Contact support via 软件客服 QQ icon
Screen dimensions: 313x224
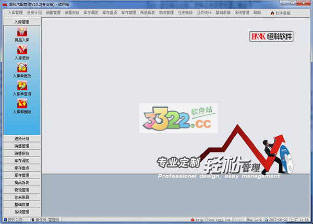pyautogui.click(x=272, y=13)
